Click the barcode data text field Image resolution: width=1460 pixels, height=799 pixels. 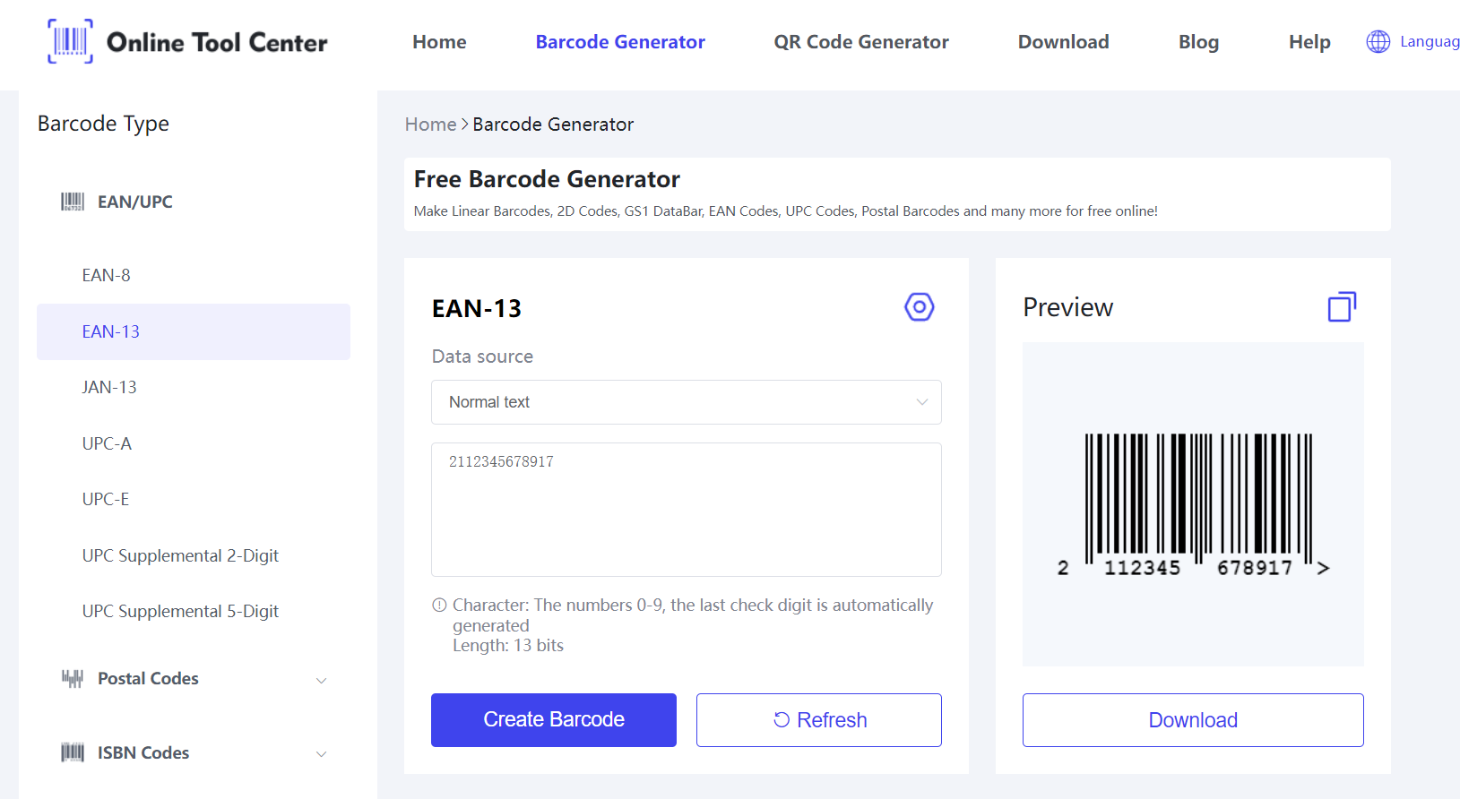[x=686, y=509]
